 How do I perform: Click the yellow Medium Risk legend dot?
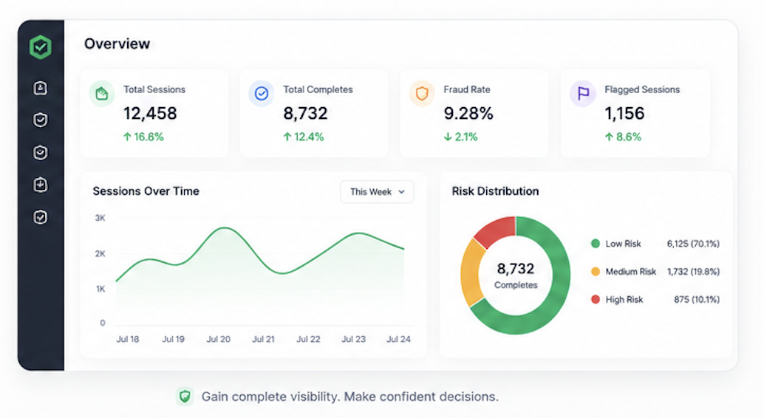[x=595, y=271]
